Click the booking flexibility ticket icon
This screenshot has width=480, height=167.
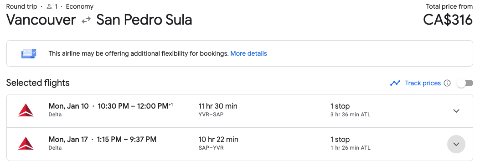click(29, 54)
